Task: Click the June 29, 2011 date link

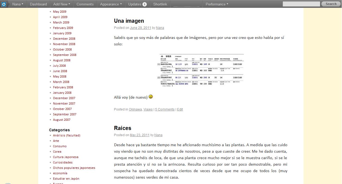Action: [x=141, y=28]
